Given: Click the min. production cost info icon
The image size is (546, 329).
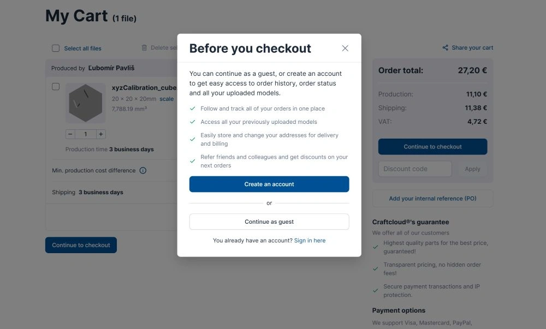Looking at the screenshot, I should [143, 170].
